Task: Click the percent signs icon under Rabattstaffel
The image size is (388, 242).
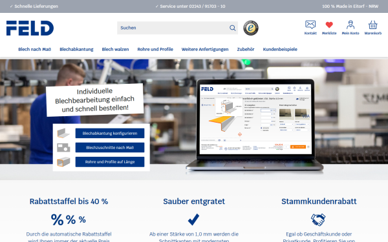Action: click(x=69, y=219)
